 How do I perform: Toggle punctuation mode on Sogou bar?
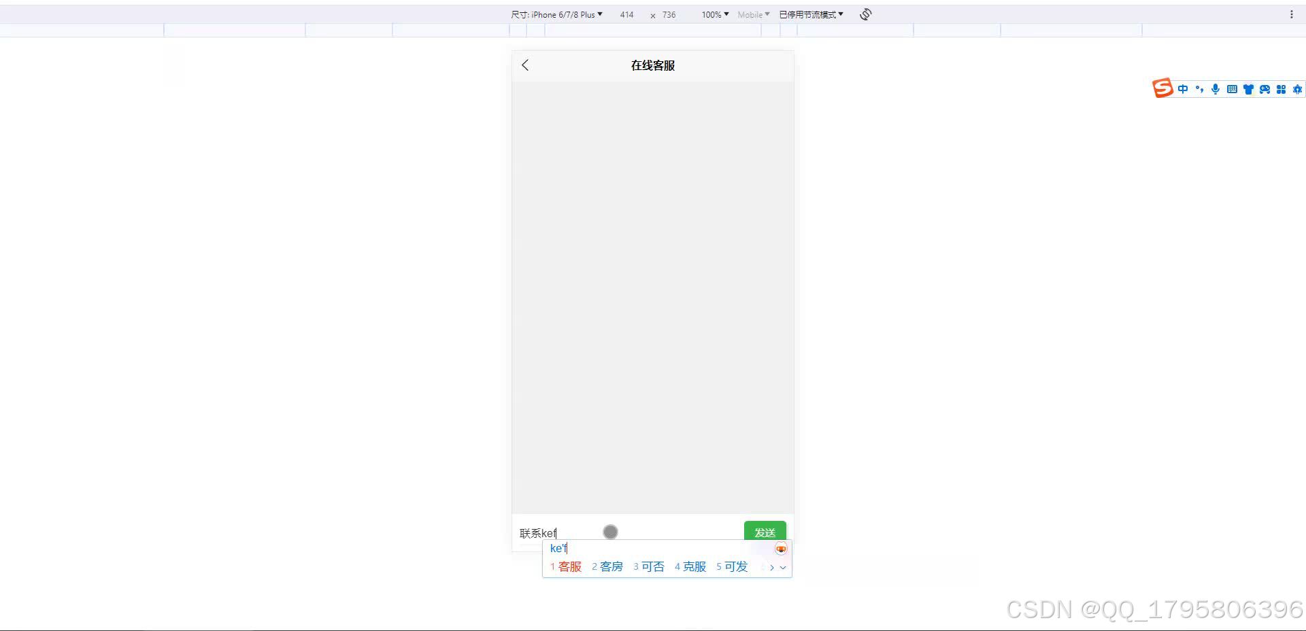pyautogui.click(x=1199, y=89)
